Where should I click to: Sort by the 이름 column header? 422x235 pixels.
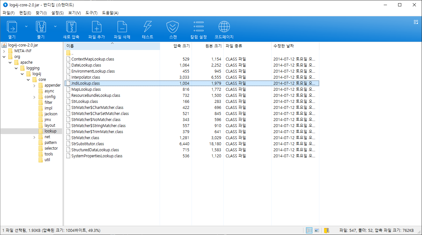pos(112,46)
